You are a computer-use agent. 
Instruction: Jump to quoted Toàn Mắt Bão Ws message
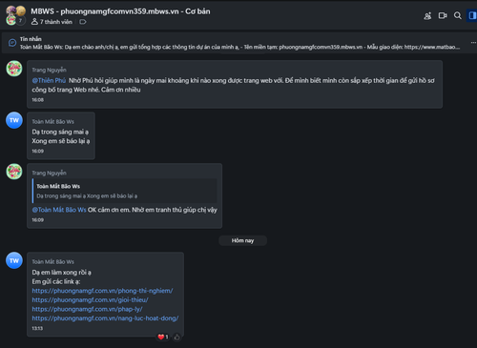point(125,191)
